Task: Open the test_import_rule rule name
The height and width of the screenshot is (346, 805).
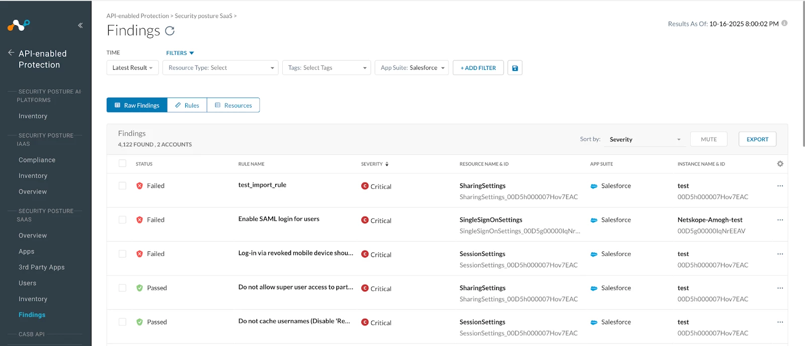Action: pyautogui.click(x=262, y=185)
